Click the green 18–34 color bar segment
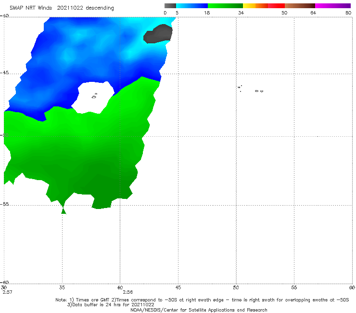The height and width of the screenshot is (313, 356). (225, 6)
